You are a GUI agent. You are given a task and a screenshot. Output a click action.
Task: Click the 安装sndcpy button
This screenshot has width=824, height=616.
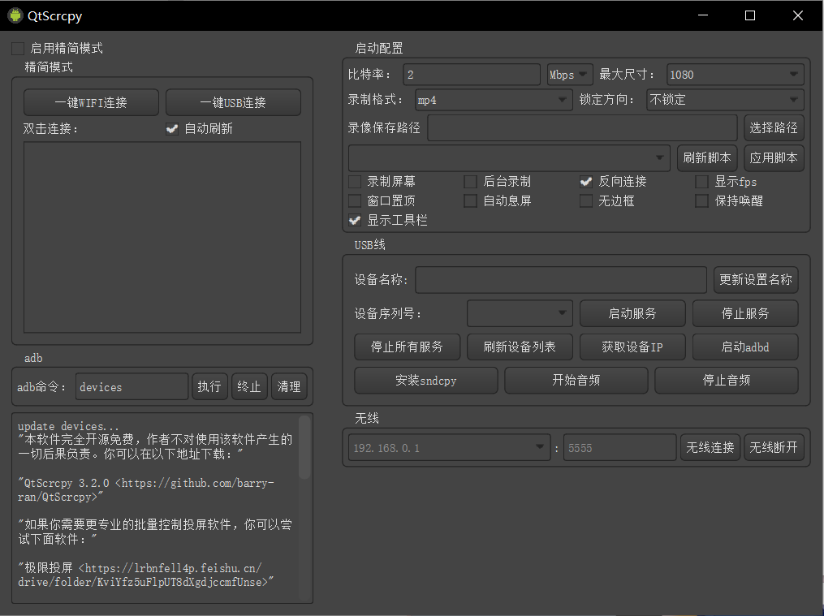click(425, 380)
